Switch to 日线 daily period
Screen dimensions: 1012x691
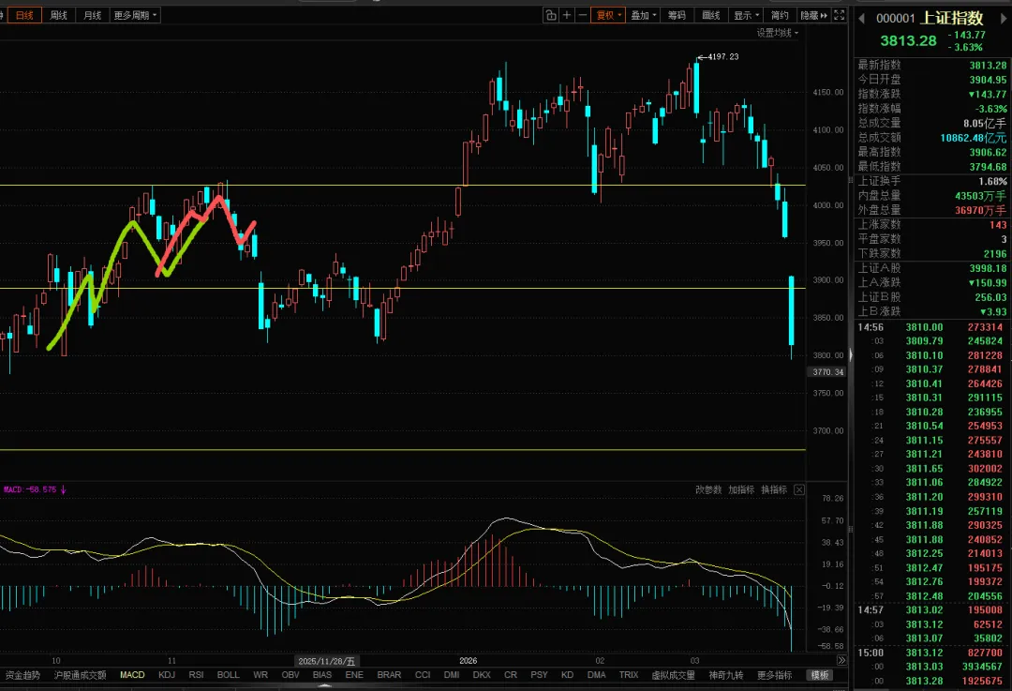point(24,15)
